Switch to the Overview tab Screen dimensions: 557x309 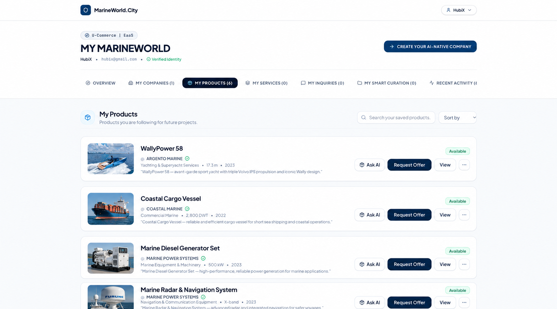tap(101, 83)
